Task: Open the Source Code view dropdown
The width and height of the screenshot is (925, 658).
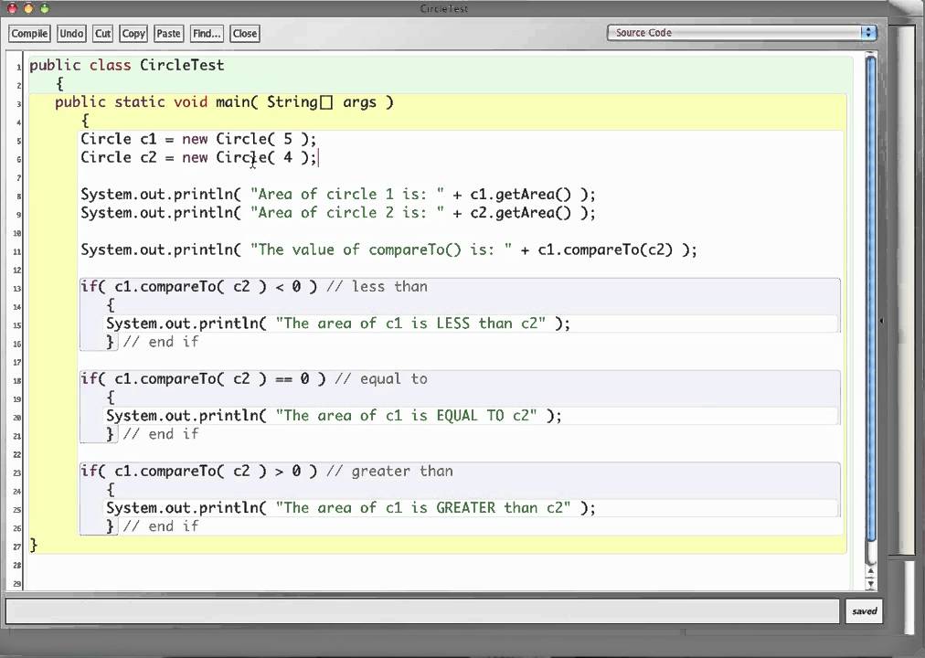Action: pos(741,32)
